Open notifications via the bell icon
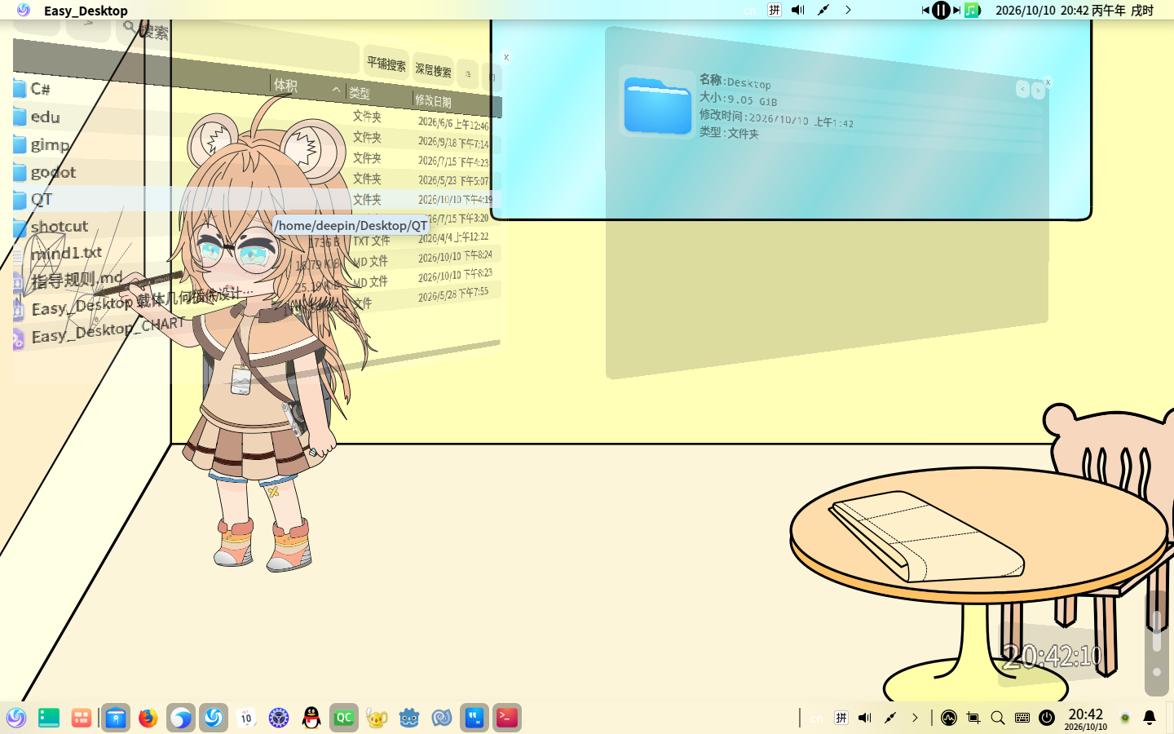The height and width of the screenshot is (734, 1174). click(x=1150, y=718)
